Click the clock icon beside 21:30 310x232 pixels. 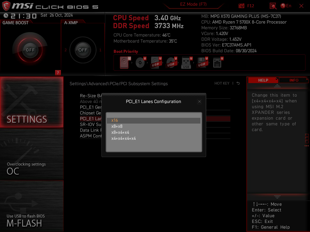point(6,15)
